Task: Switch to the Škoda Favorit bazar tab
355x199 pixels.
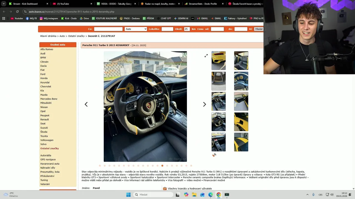Action: (x=245, y=4)
